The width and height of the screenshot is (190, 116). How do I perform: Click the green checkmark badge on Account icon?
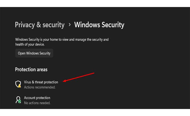click(20, 102)
